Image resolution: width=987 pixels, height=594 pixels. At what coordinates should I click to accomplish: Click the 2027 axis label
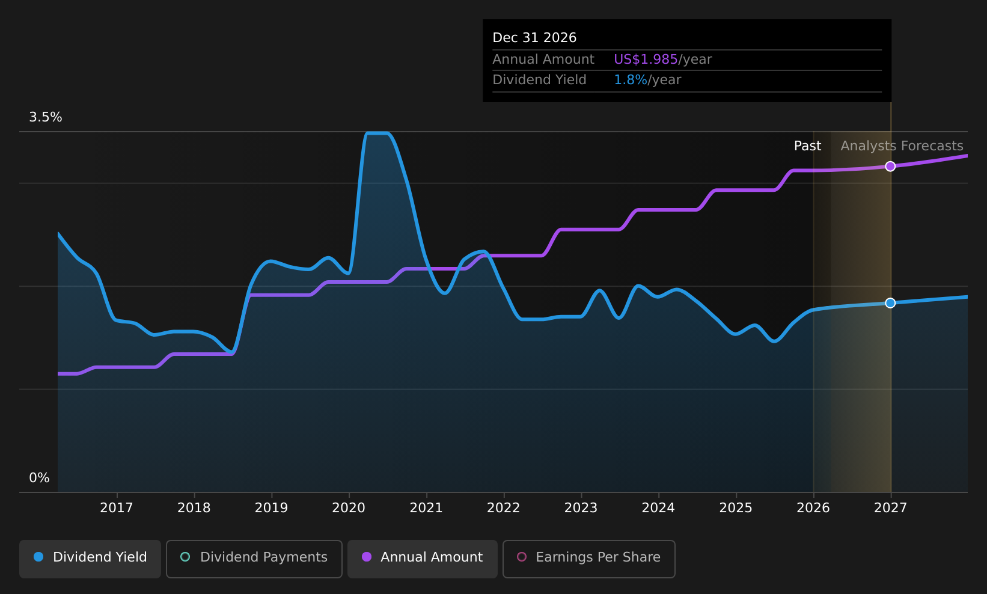[x=890, y=508]
